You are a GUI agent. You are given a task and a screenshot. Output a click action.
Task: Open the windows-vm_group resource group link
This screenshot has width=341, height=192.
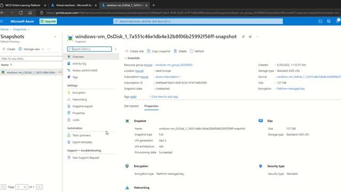click(174, 65)
